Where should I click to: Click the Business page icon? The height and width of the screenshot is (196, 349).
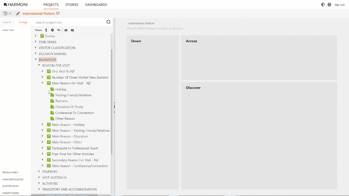(x=52, y=101)
